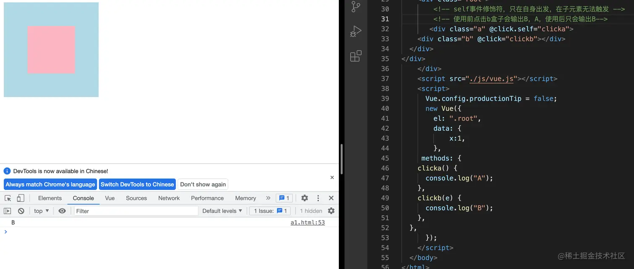Expand more DevTools tabs chevron
Viewport: 634px width, 269px height.
click(268, 198)
